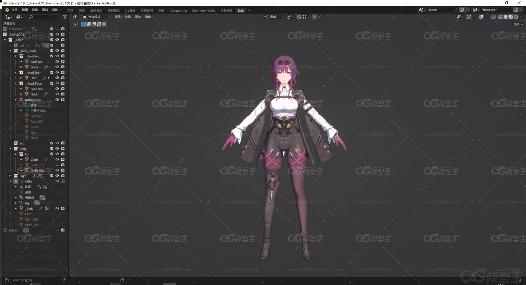Switch to the DaB workspace tab
Screen dimensions: 526x285
(241, 10)
